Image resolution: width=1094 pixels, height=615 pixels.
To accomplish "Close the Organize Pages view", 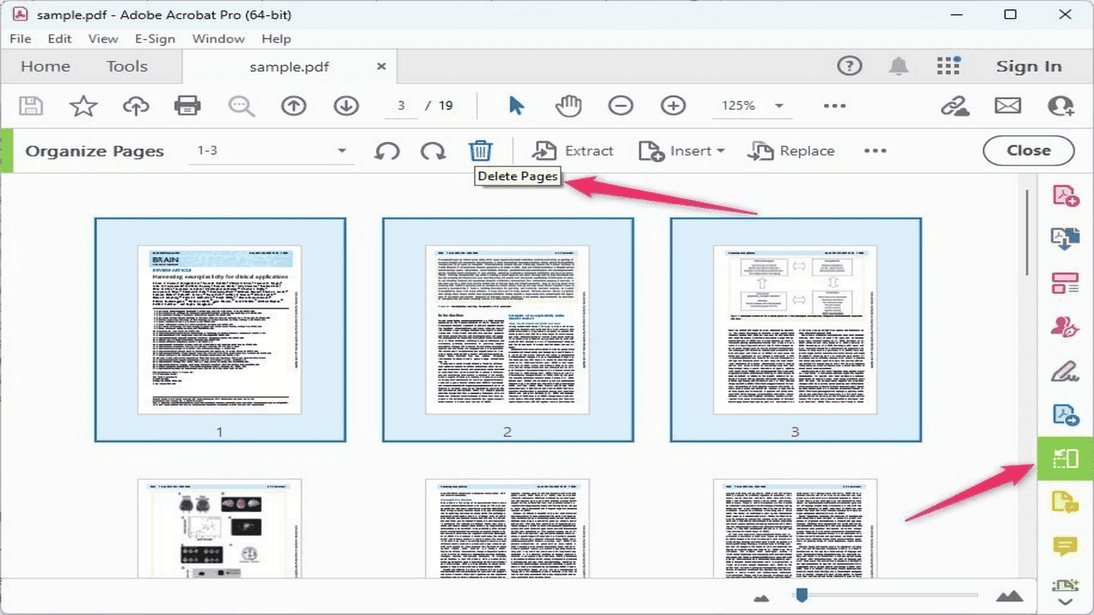I will (x=1027, y=150).
